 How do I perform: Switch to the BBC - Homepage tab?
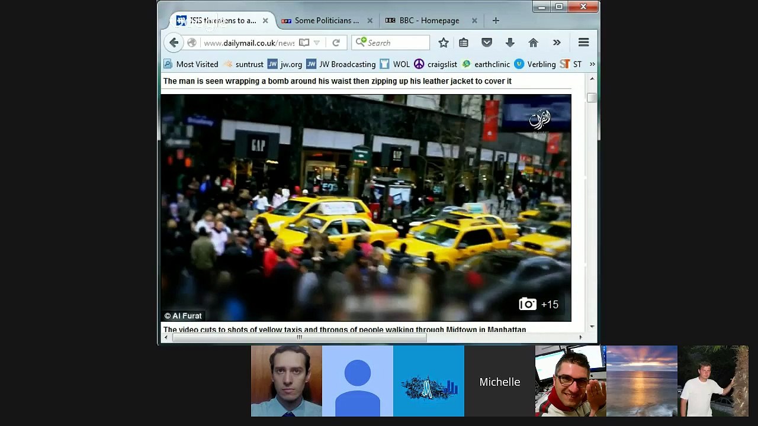tap(429, 20)
